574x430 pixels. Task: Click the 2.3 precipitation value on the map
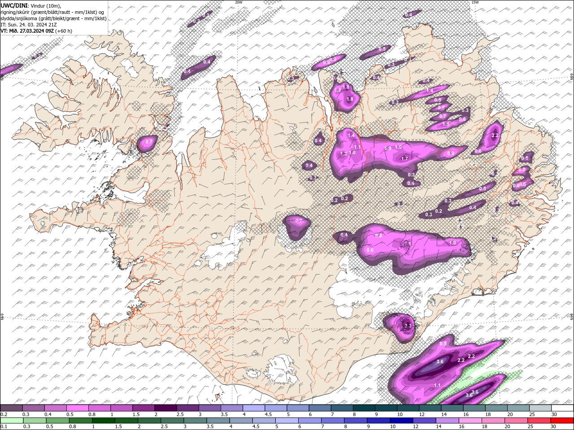pyautogui.click(x=408, y=326)
